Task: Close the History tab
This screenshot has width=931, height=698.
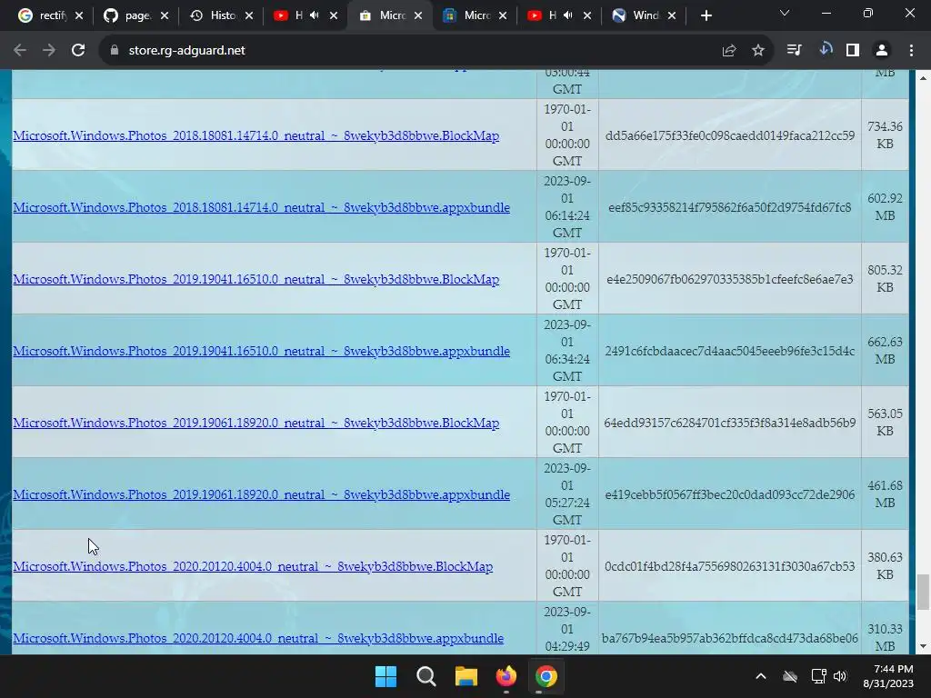Action: (x=249, y=15)
